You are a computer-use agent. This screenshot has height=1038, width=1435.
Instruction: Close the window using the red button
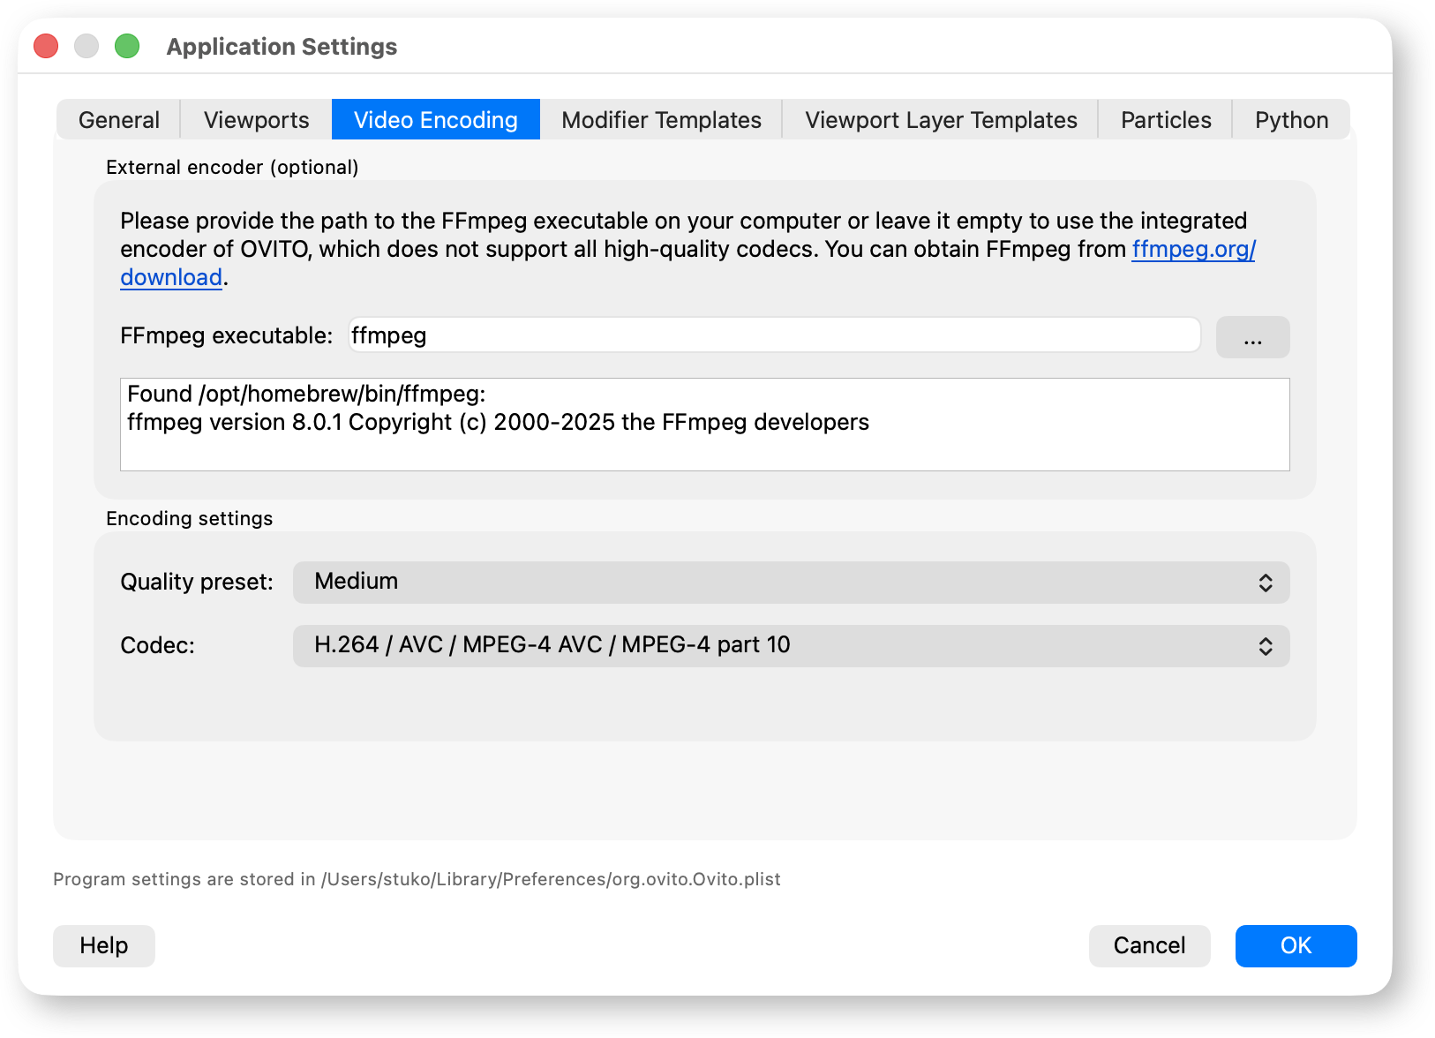(x=46, y=46)
